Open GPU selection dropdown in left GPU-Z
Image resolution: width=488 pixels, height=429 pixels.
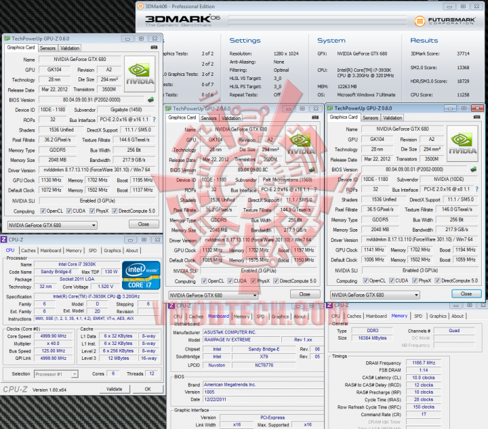click(x=52, y=225)
